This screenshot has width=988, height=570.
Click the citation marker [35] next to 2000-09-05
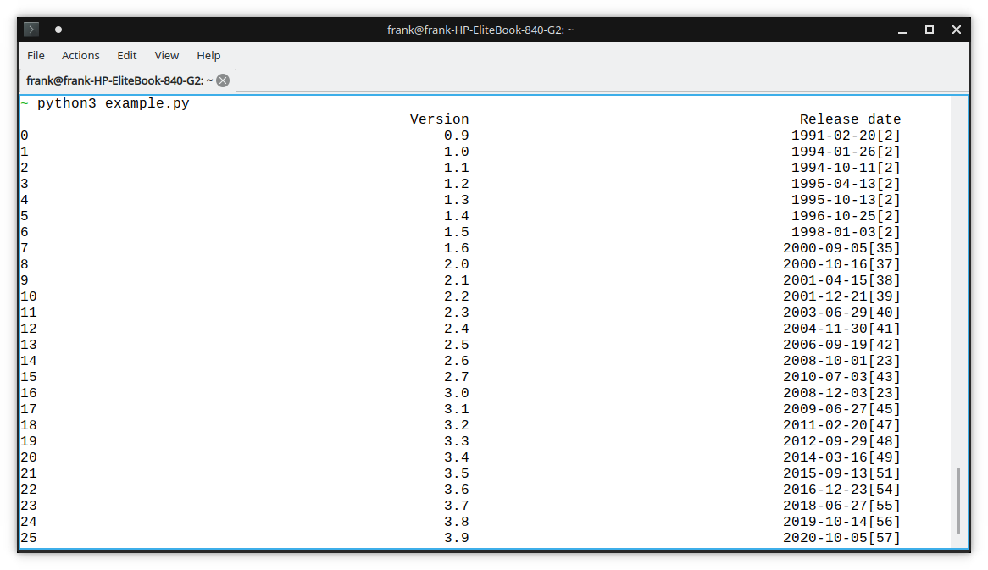tap(885, 248)
